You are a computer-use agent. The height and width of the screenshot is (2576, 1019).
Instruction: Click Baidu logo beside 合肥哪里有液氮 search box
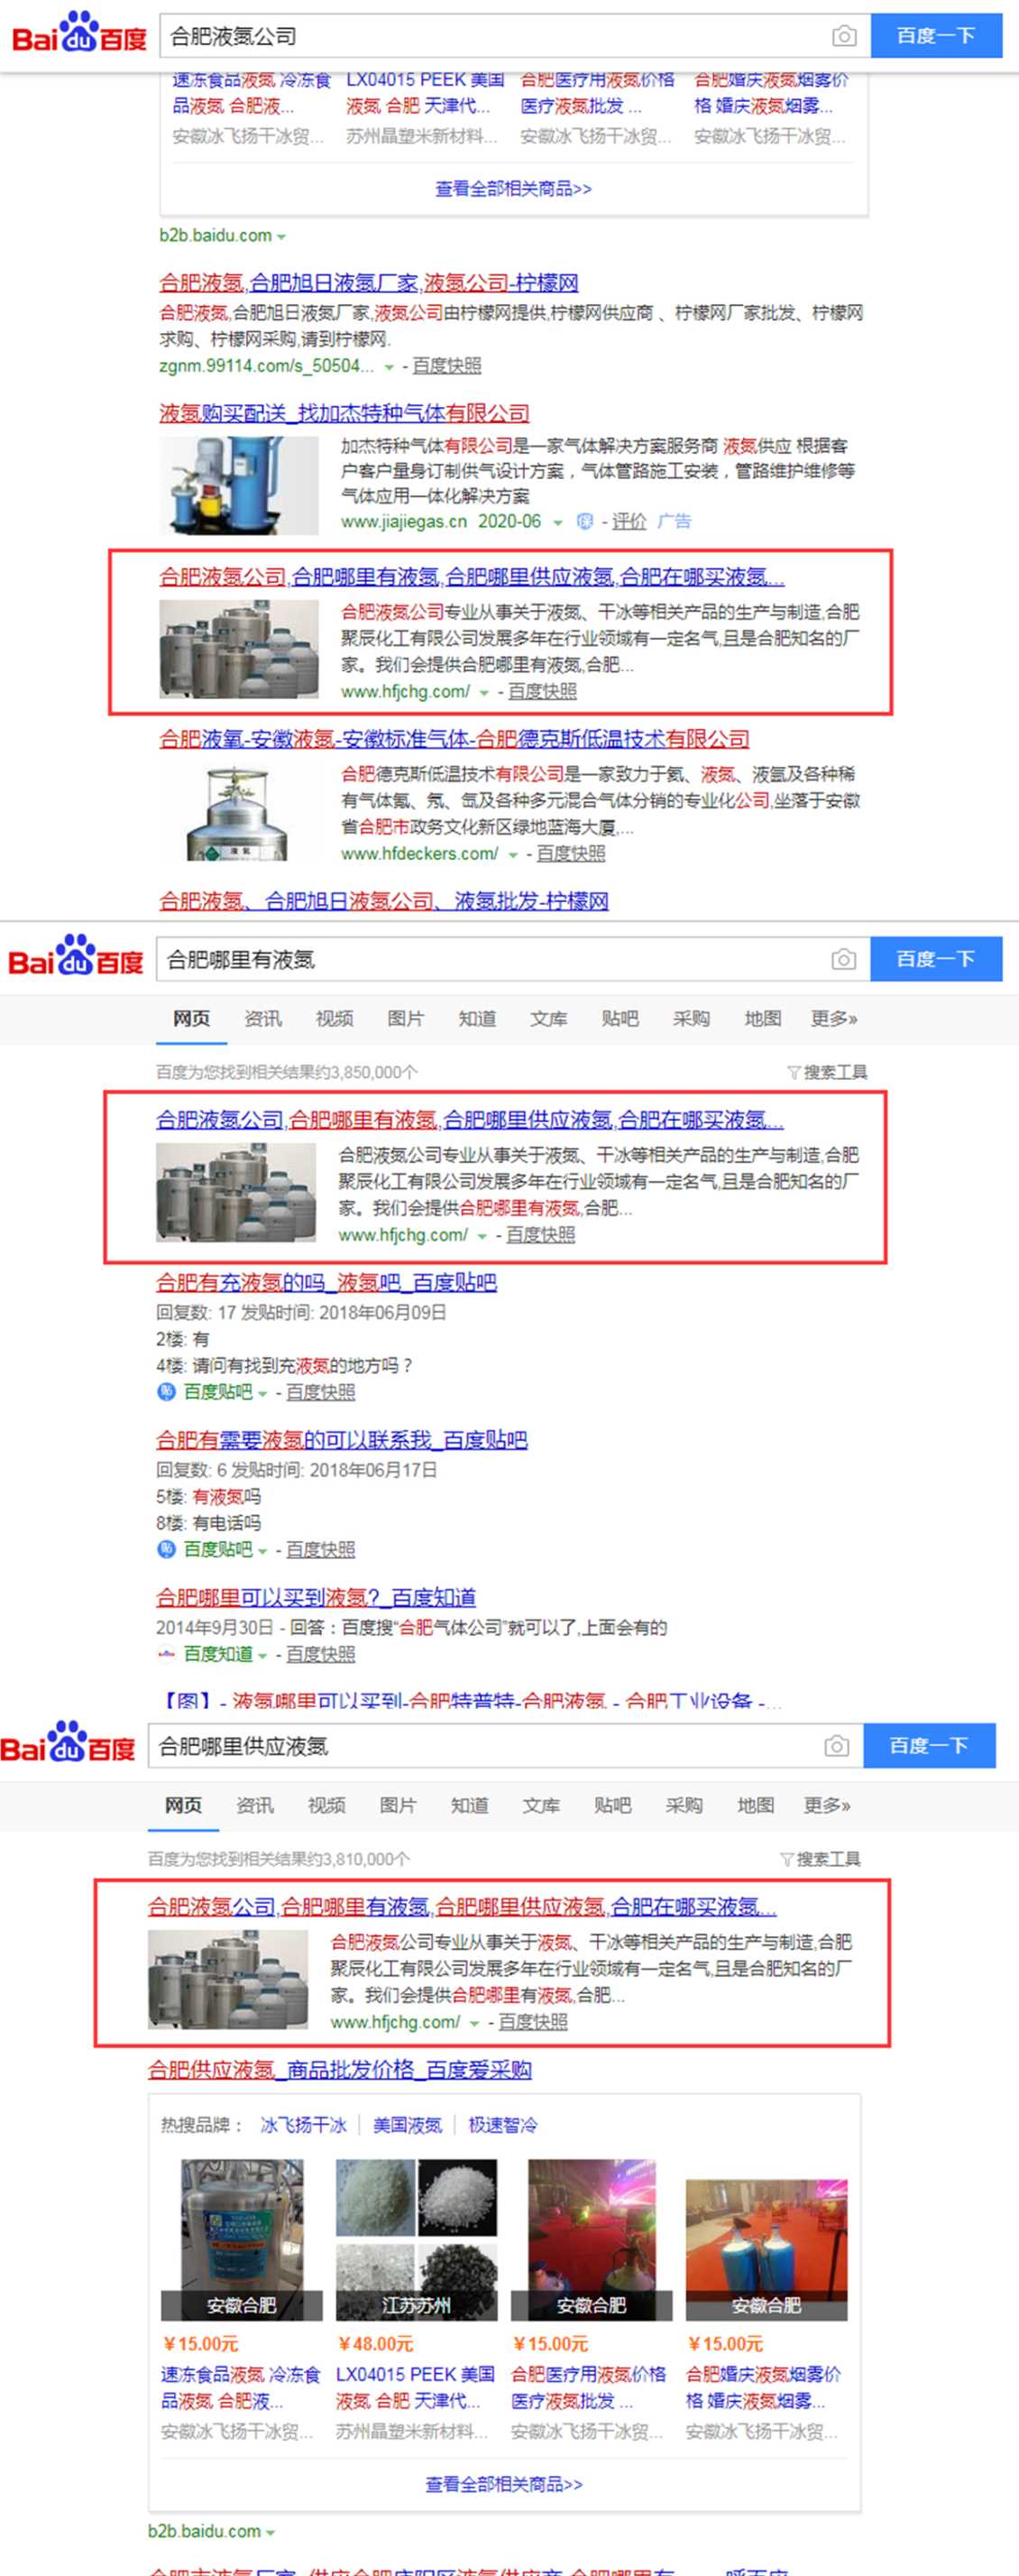click(76, 957)
